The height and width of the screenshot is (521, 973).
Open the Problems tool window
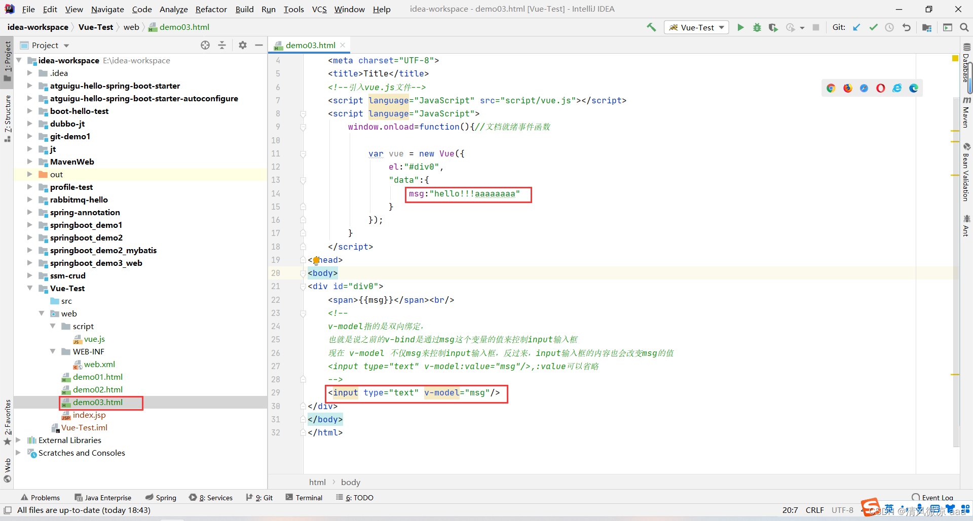[40, 498]
